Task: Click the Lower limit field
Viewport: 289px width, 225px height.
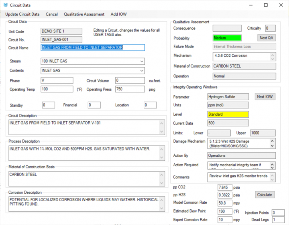Action: (219, 133)
